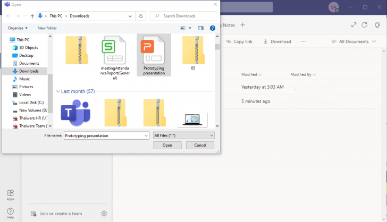Viewport: 387px width, 222px height.
Task: Open view options dropdown arrow
Action: pyautogui.click(x=190, y=28)
